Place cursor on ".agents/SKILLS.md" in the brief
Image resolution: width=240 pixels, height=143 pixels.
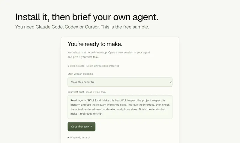(89, 100)
